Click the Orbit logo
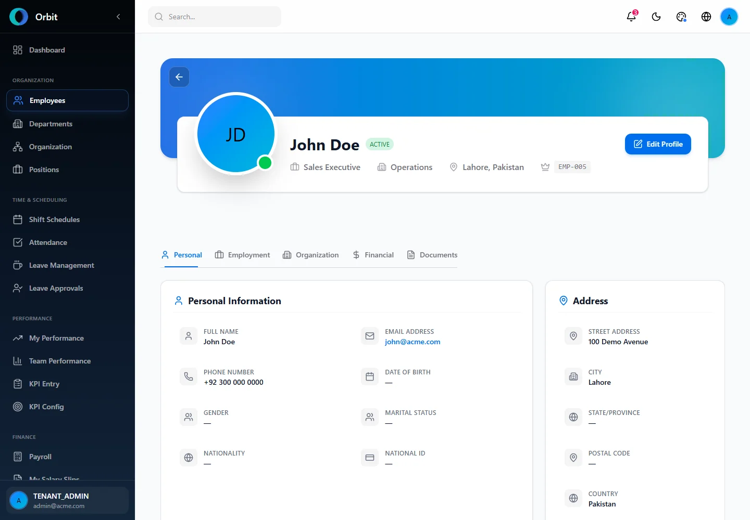Image resolution: width=750 pixels, height=520 pixels. click(x=19, y=17)
